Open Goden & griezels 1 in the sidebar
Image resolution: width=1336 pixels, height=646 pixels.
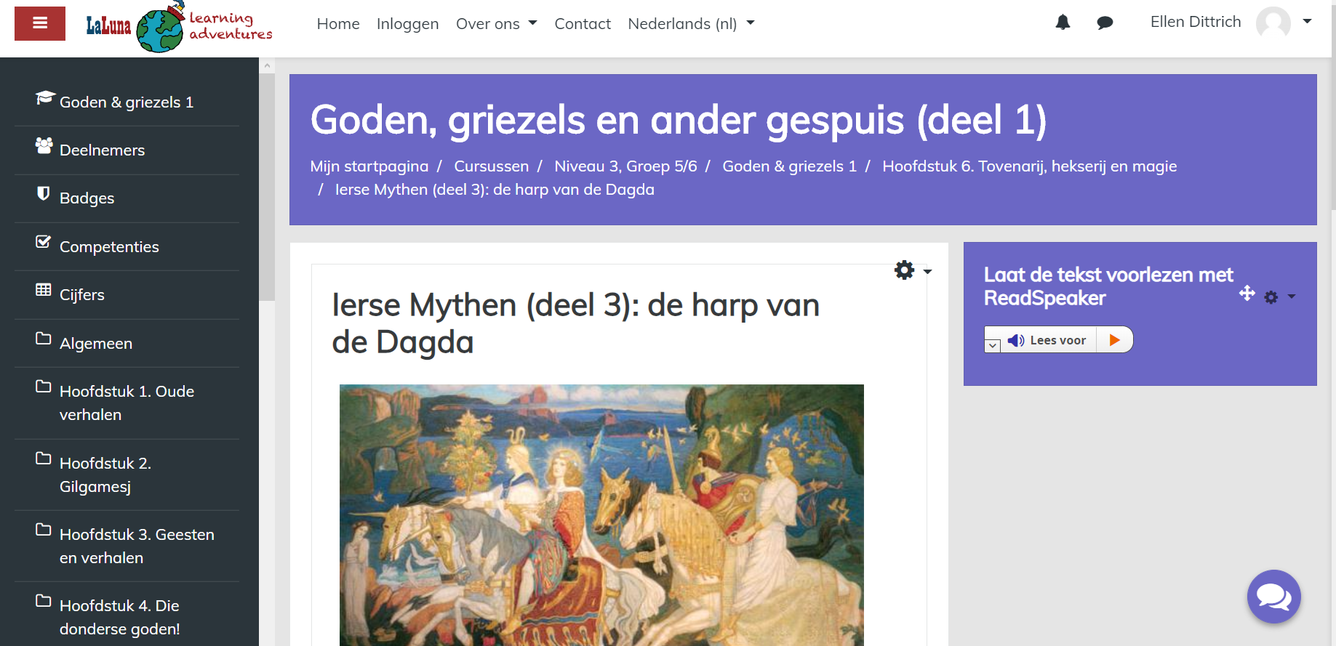pyautogui.click(x=127, y=102)
